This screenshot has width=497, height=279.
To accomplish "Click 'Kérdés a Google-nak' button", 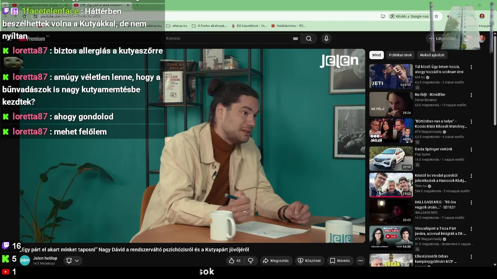I will coord(410,16).
